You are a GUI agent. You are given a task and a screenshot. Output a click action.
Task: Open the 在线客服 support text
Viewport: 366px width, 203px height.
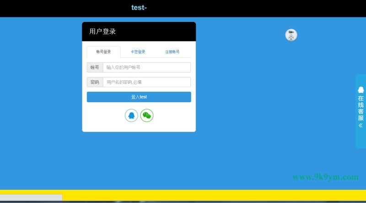pos(361,108)
